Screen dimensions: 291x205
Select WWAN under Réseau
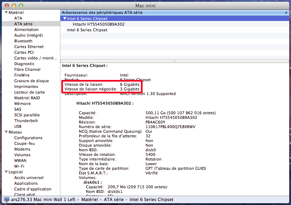pos(20,161)
